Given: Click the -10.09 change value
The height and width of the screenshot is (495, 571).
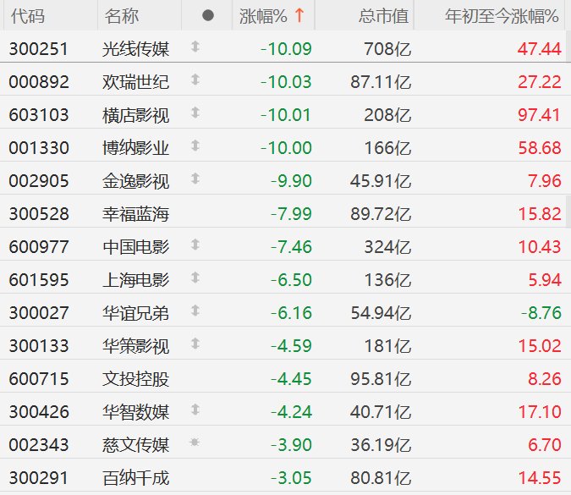Looking at the screenshot, I should point(286,49).
